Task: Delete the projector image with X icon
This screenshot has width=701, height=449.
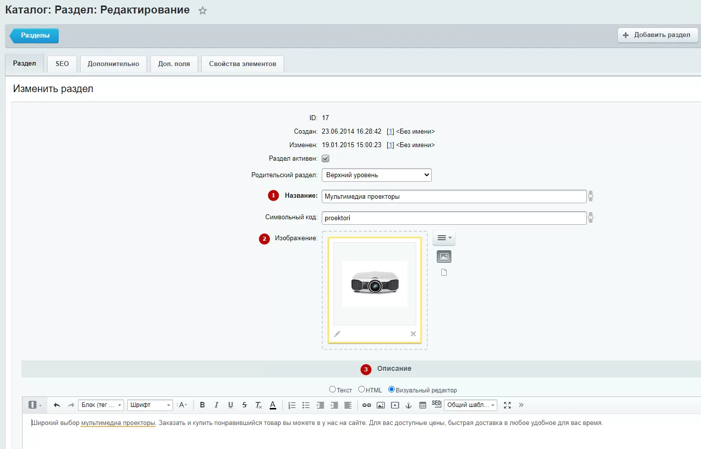Action: pyautogui.click(x=413, y=334)
